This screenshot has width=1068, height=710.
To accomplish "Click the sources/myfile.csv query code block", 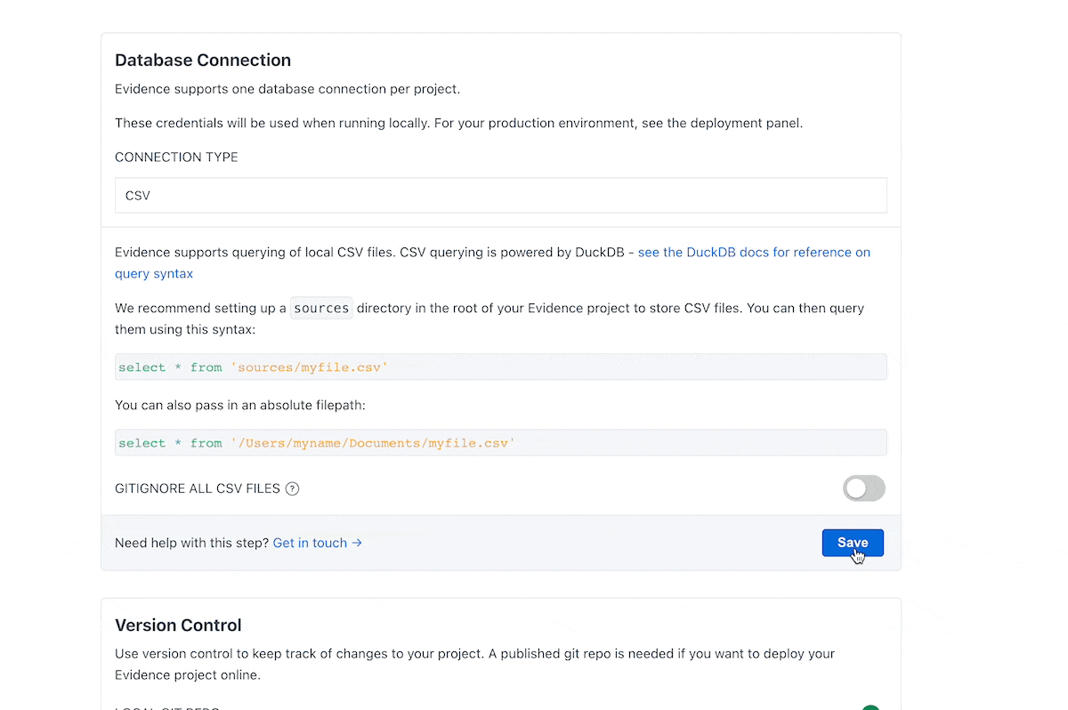I will tap(501, 367).
